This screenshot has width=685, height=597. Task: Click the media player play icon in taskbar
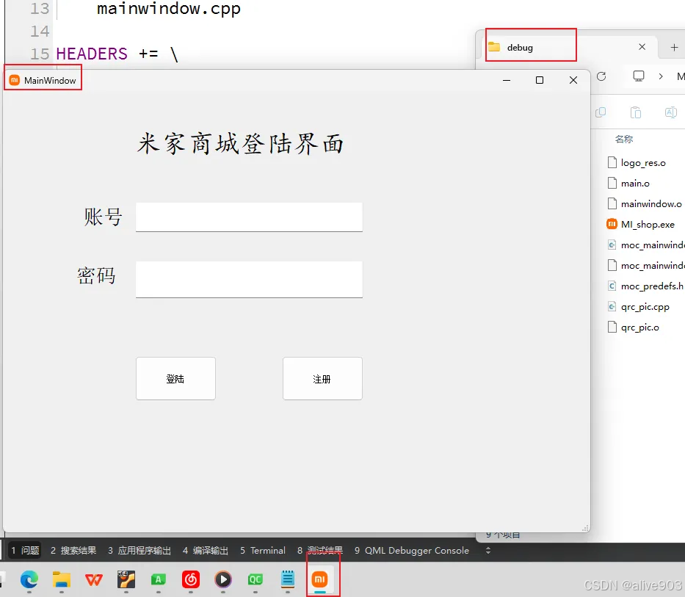(x=223, y=579)
